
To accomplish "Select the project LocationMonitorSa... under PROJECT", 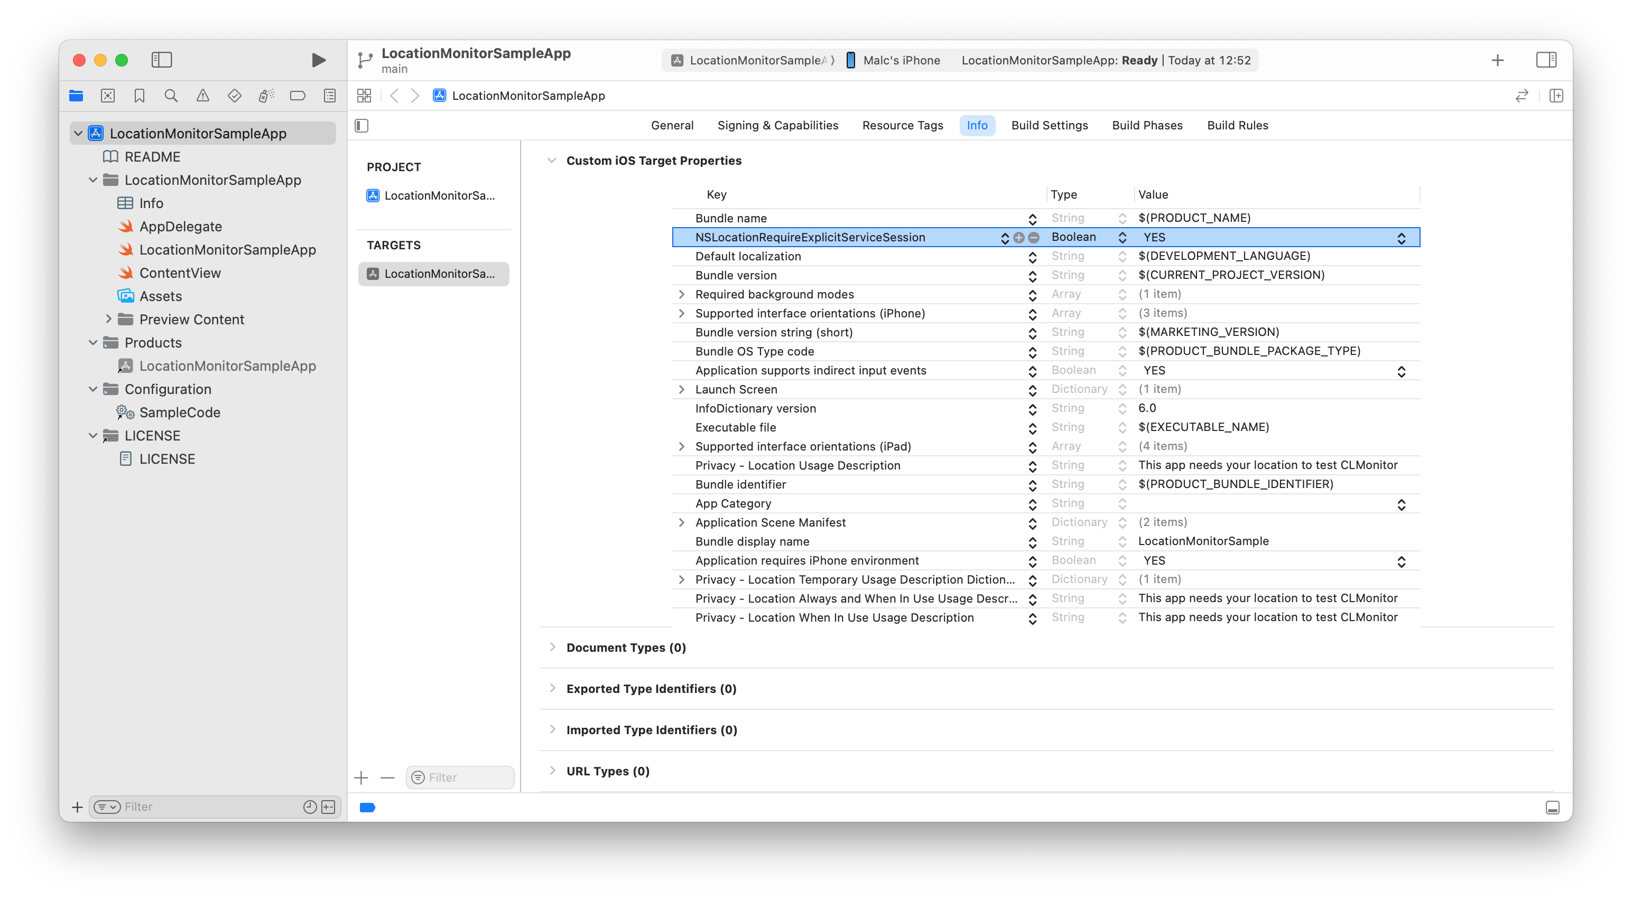I will coord(433,196).
